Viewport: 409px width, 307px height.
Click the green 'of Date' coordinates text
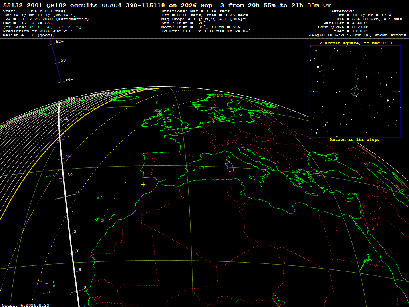(42, 27)
